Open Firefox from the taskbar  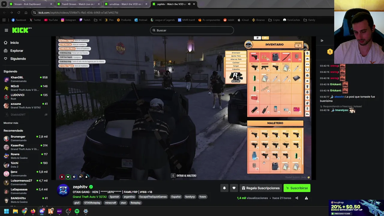(33, 211)
